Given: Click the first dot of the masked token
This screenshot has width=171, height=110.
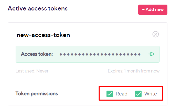Looking at the screenshot, I should 61,54.
